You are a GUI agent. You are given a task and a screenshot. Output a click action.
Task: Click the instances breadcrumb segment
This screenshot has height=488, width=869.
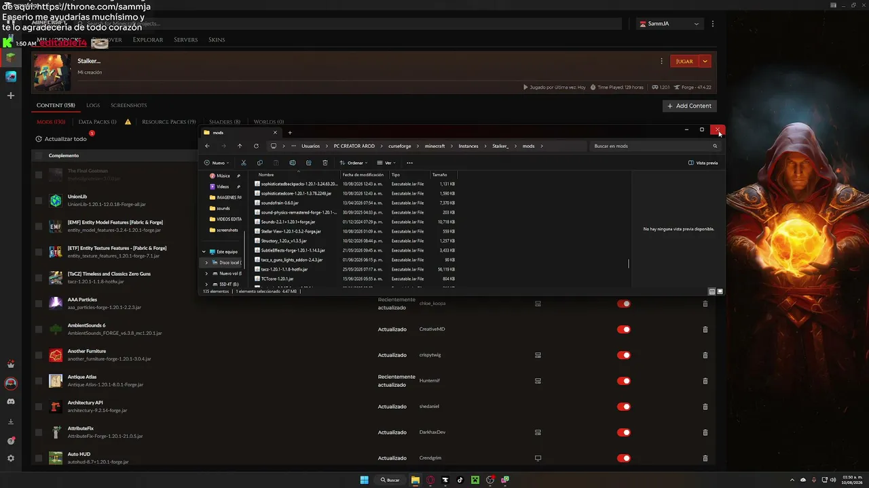[468, 146]
